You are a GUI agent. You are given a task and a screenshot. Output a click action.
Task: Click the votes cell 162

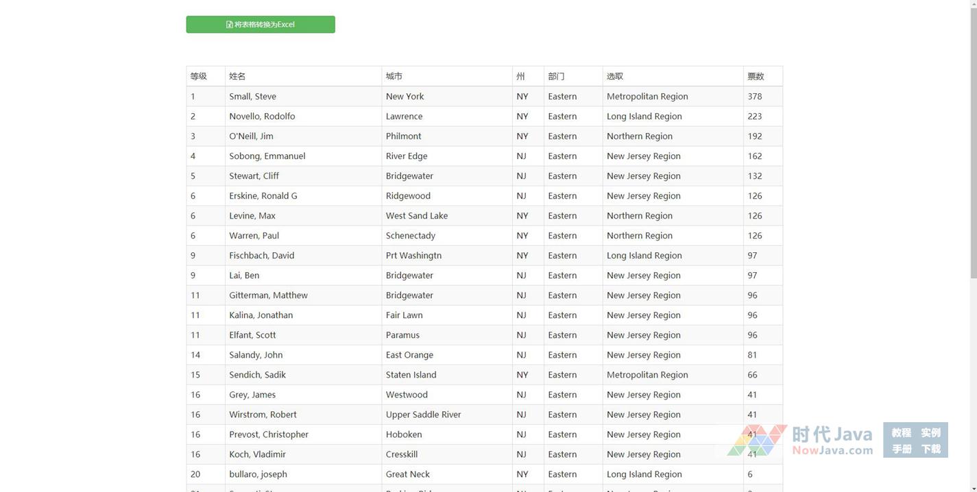pos(762,156)
